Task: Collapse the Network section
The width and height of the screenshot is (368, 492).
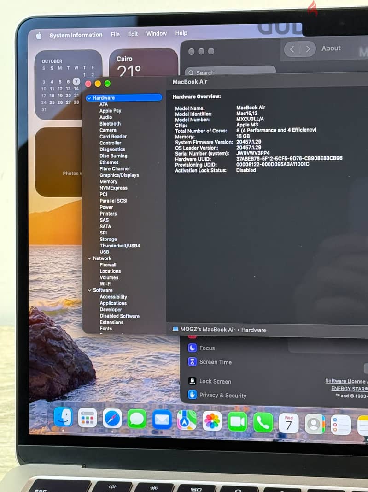Action: pyautogui.click(x=89, y=258)
